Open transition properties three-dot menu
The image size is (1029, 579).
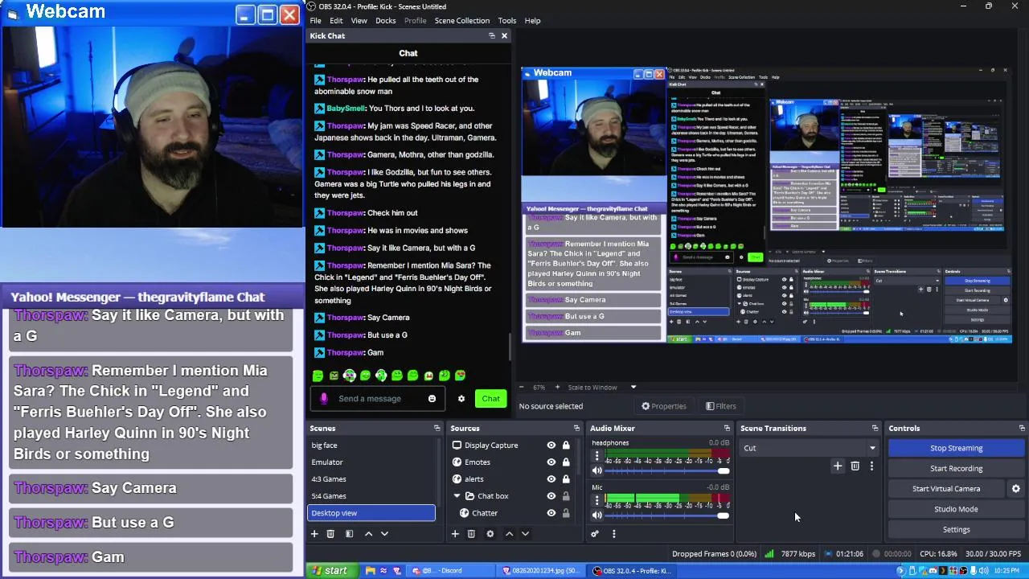[871, 466]
